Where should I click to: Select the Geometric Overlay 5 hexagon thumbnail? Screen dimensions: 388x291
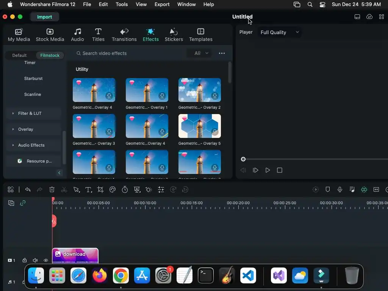[199, 126]
